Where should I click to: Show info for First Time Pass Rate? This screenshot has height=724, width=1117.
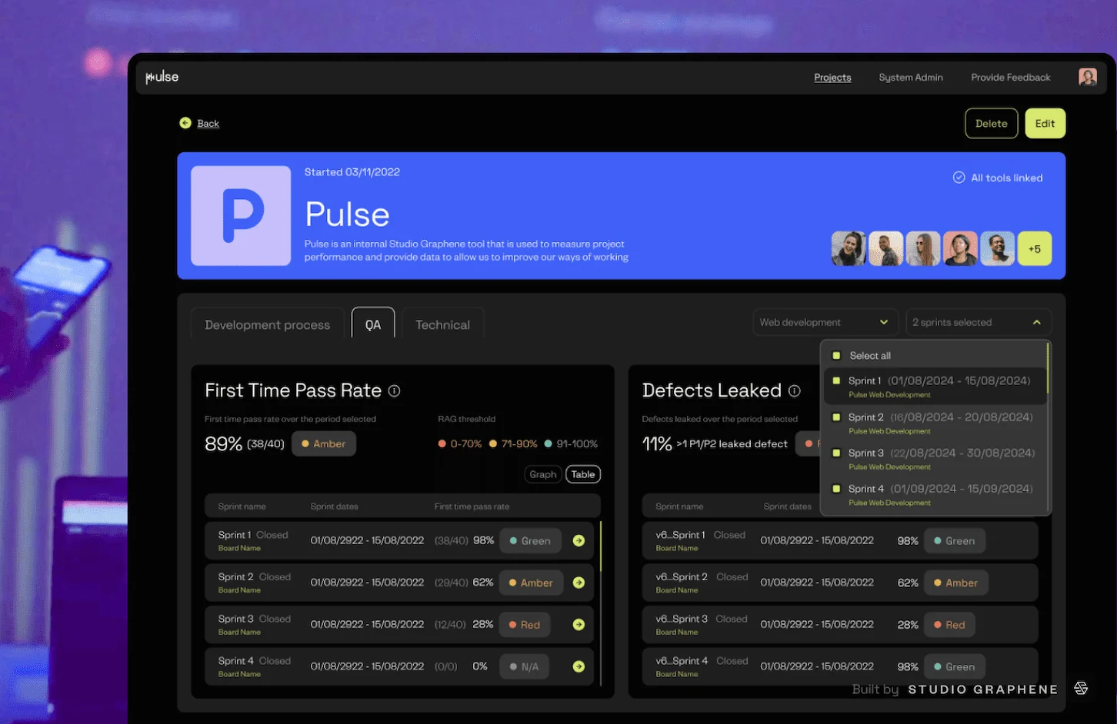pyautogui.click(x=394, y=391)
